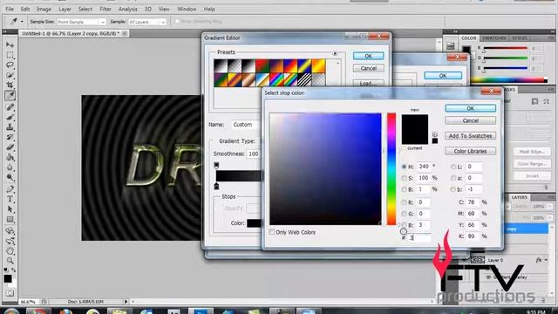Screen dimensions: 558x314
Task: Switch to the Swatches panel tab
Action: (x=494, y=38)
